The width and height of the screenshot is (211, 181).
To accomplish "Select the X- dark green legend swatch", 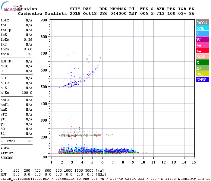I will 203,62.
